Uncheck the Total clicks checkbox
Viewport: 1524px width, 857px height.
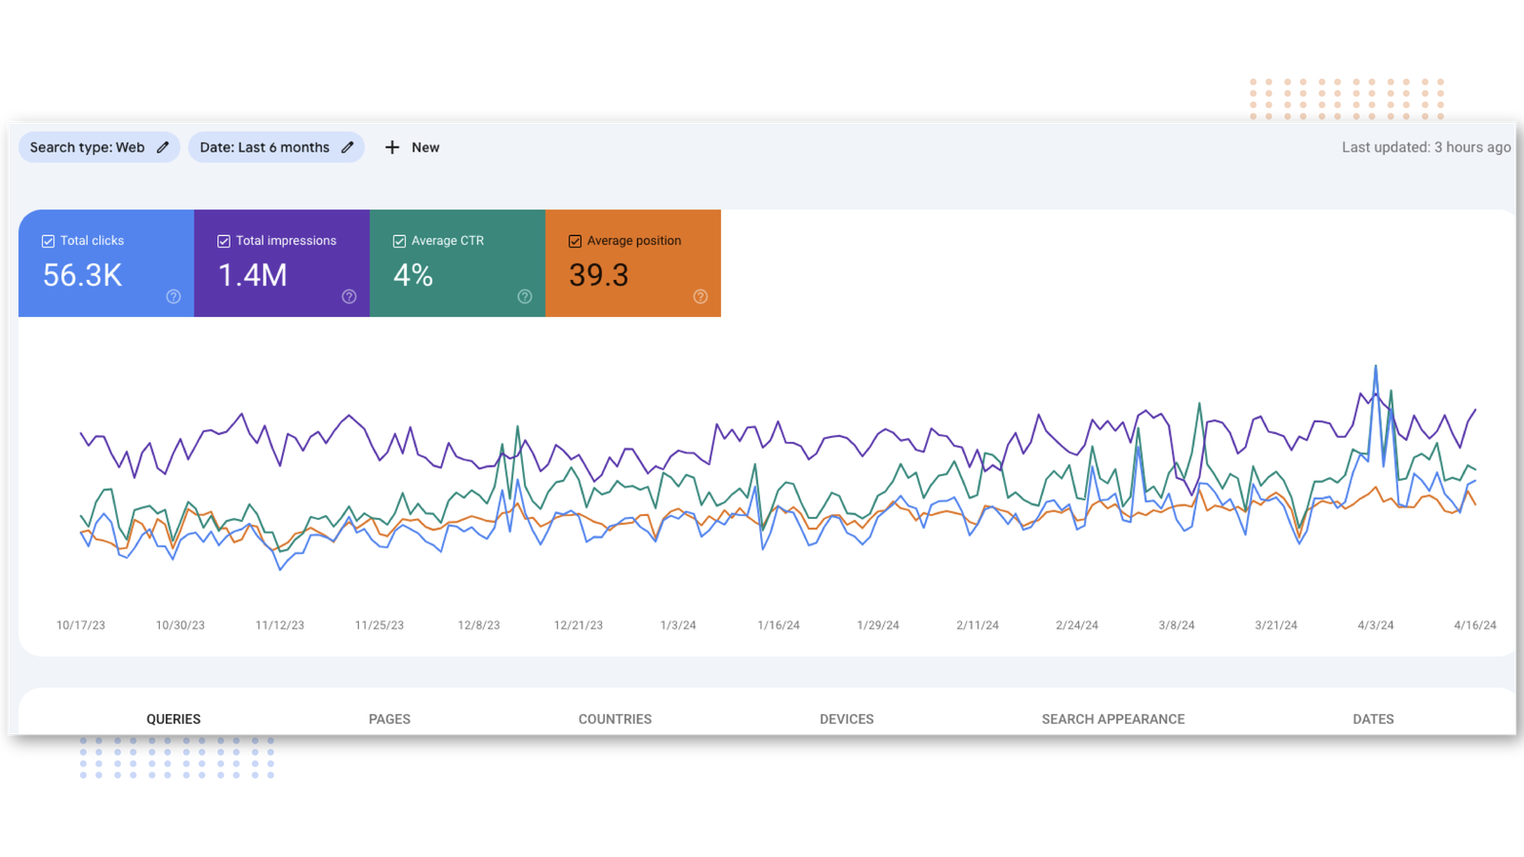coord(48,241)
